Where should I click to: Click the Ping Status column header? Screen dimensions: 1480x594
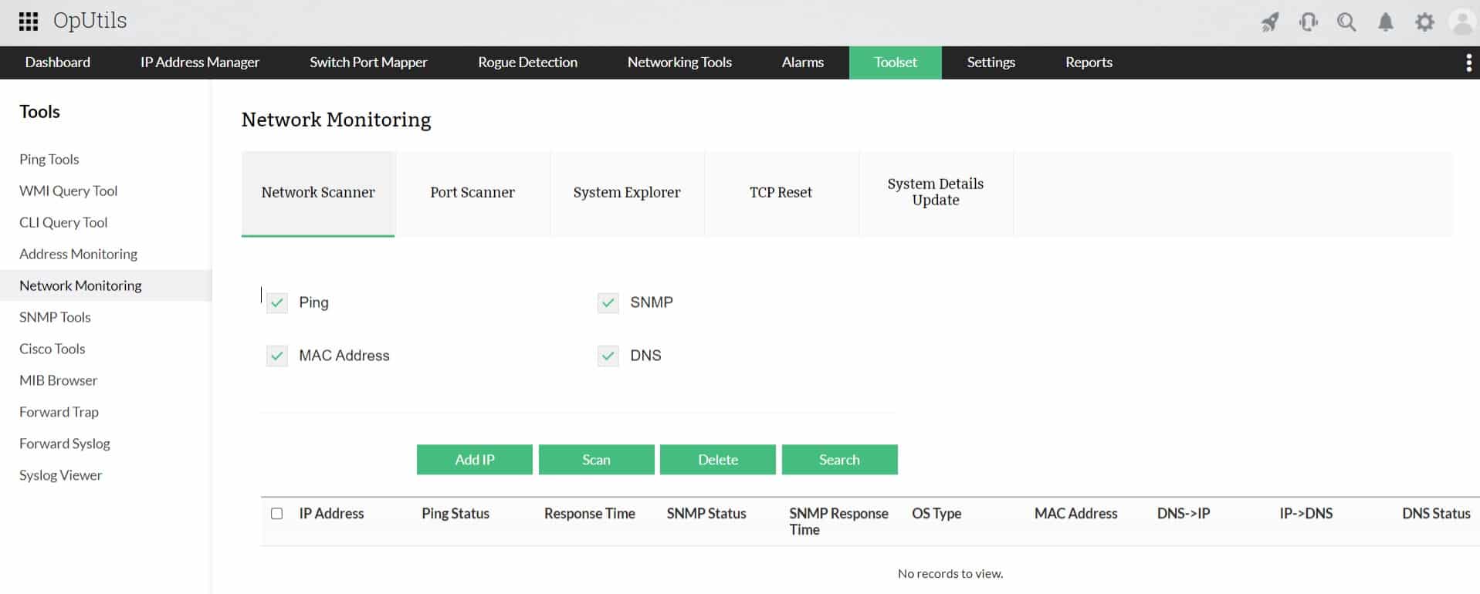pos(456,514)
